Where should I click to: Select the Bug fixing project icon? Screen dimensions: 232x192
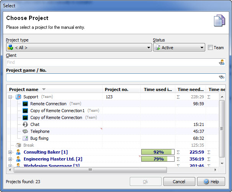25,138
